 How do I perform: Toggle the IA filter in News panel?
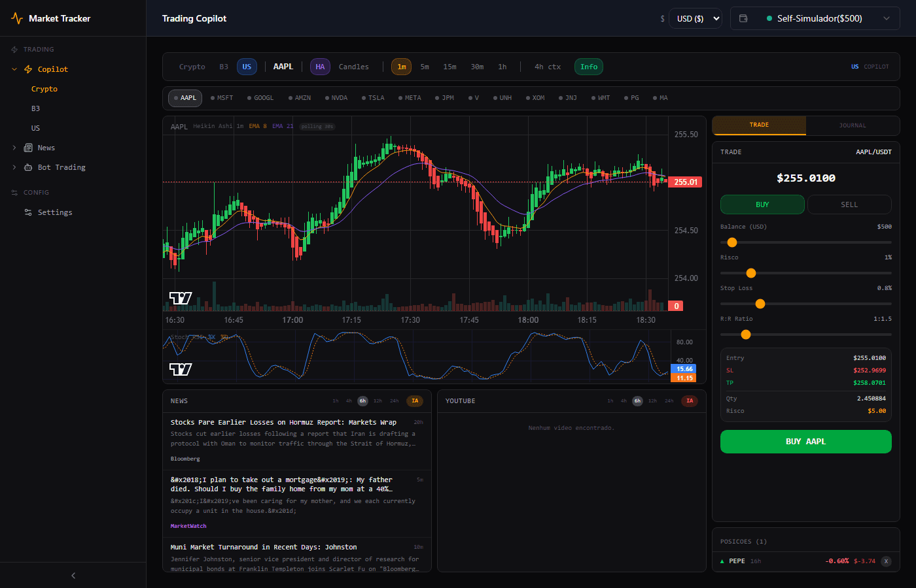(415, 401)
